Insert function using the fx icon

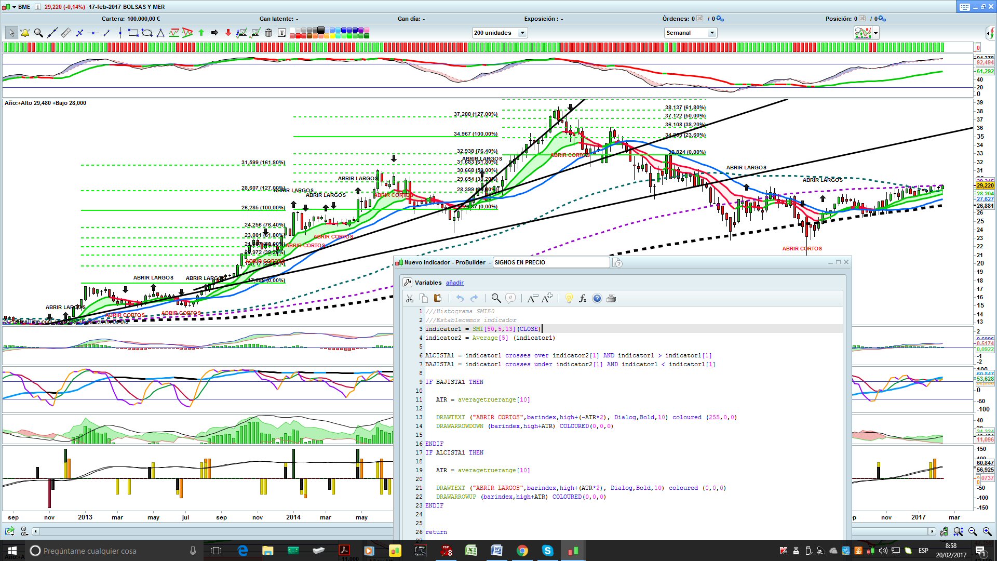(583, 298)
